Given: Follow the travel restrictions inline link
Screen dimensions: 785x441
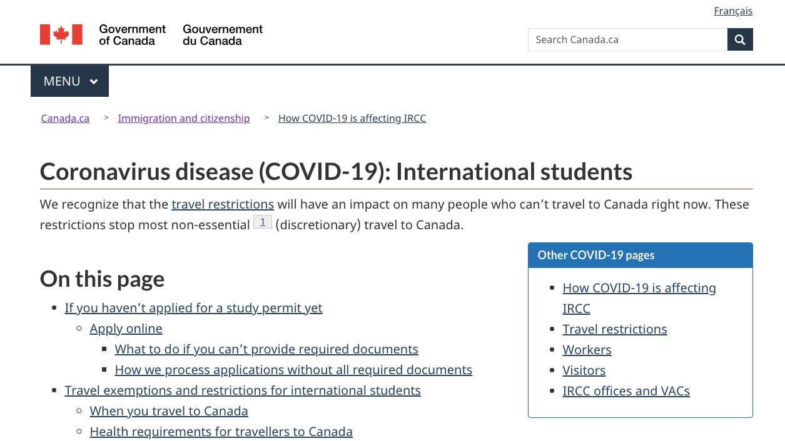Looking at the screenshot, I should (223, 204).
